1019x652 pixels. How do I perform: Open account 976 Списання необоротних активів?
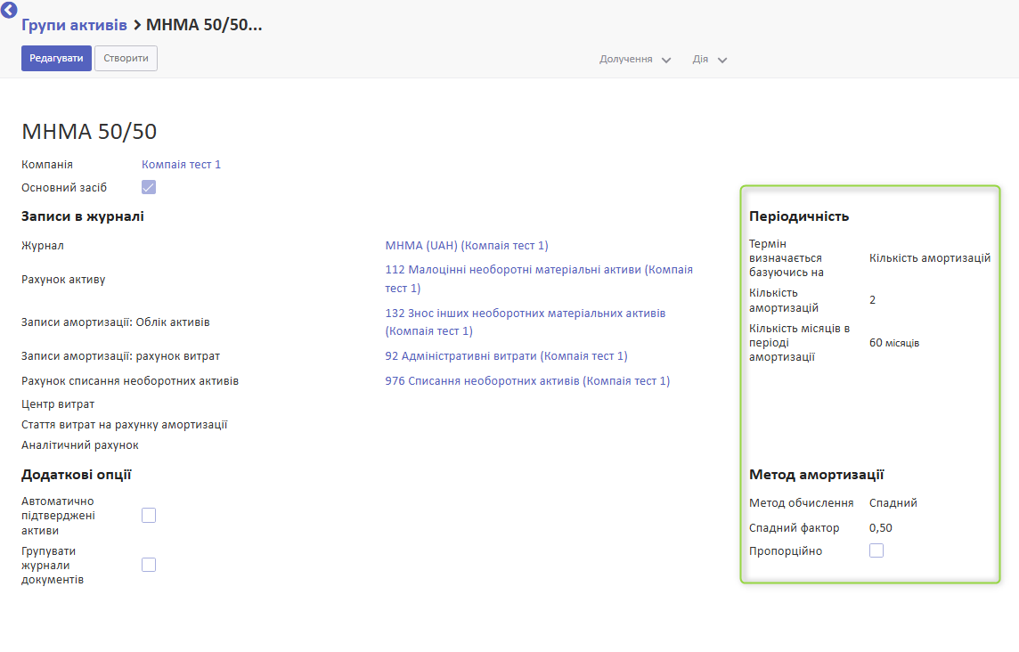coord(527,381)
